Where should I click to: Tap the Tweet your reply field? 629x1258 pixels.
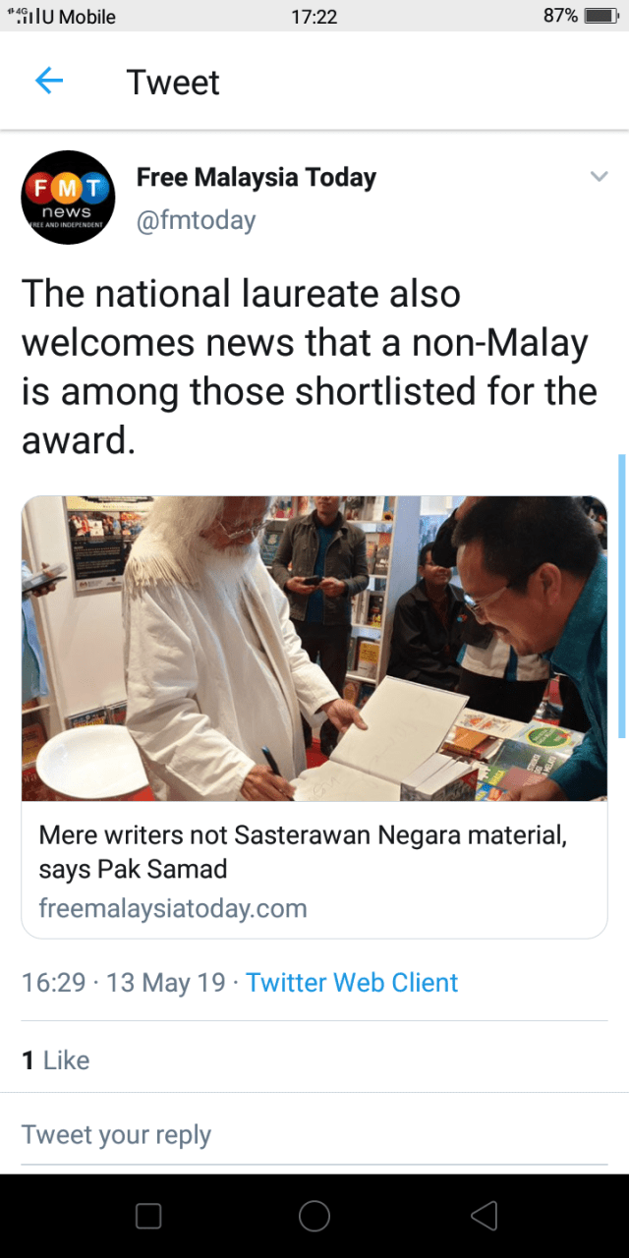[x=314, y=1134]
